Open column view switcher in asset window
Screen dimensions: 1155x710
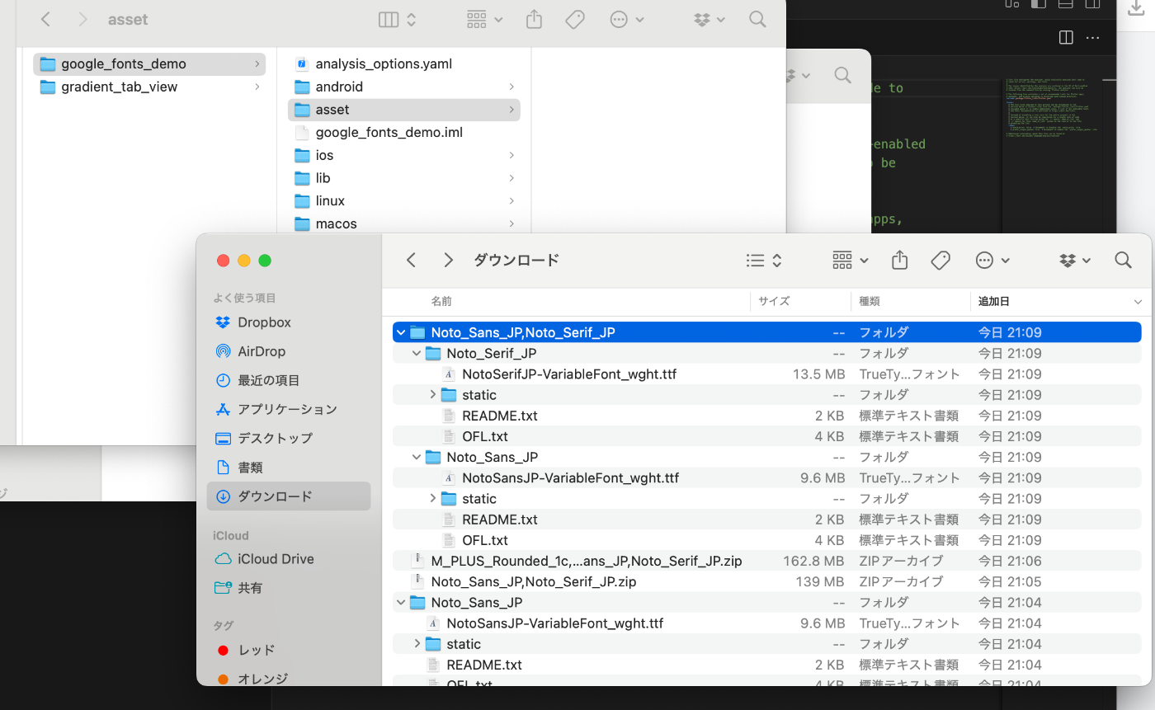coord(398,20)
